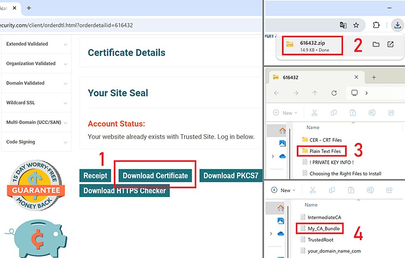This screenshot has width=405, height=258.
Task: Refresh the 616432 folder view
Action: pyautogui.click(x=334, y=93)
